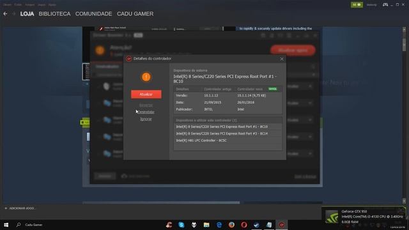Click the Steam store description link text top right
Viewport: 409px width, 230px height.
coord(275,28)
